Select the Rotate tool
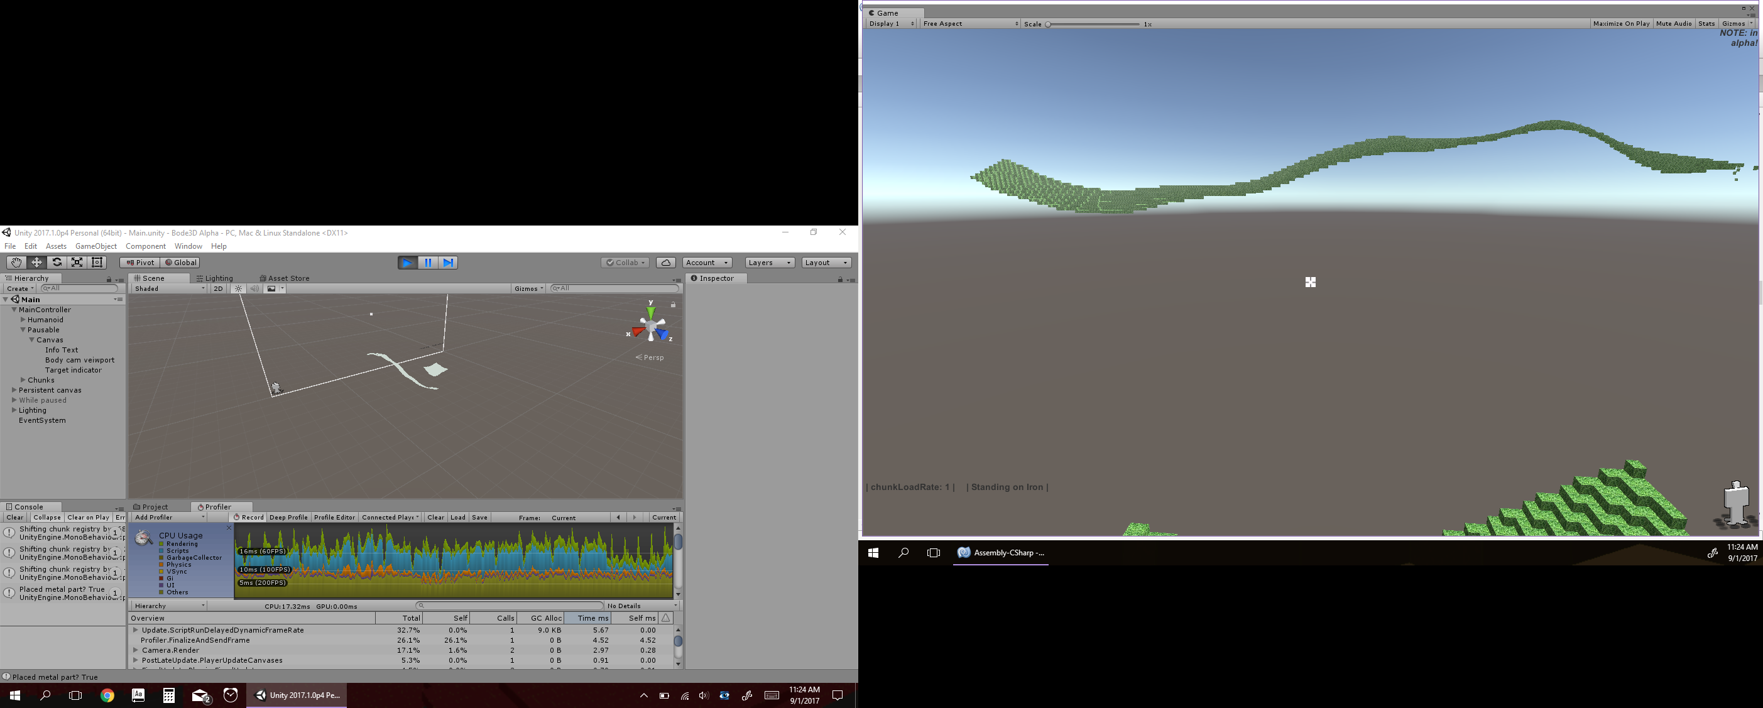This screenshot has width=1763, height=708. [x=57, y=263]
